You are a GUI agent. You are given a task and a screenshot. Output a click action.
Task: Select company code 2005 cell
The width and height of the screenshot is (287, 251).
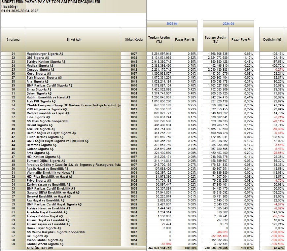[134, 133]
